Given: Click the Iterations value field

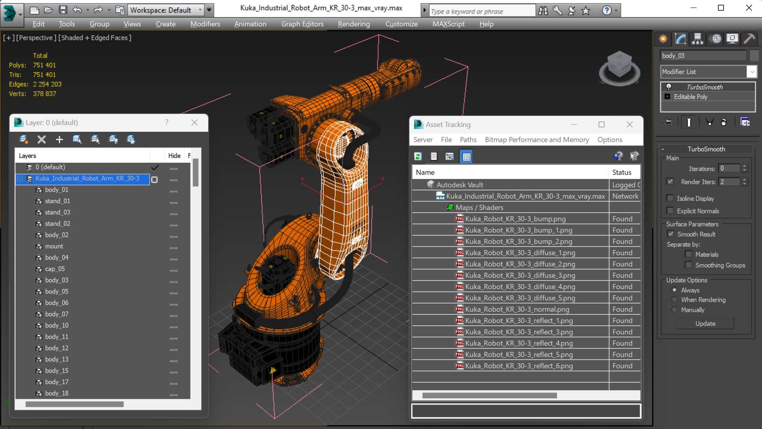Looking at the screenshot, I should [x=729, y=168].
